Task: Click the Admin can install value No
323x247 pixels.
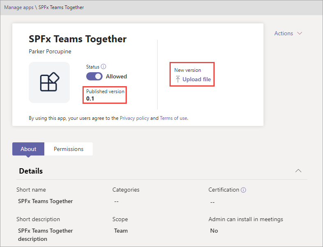Action: click(214, 231)
